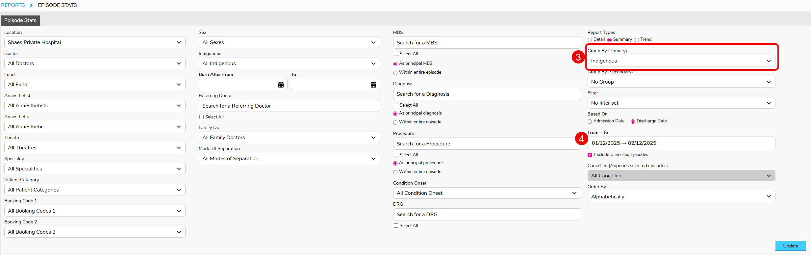Switch to the Episode Stats tab
811x255 pixels.
click(20, 20)
